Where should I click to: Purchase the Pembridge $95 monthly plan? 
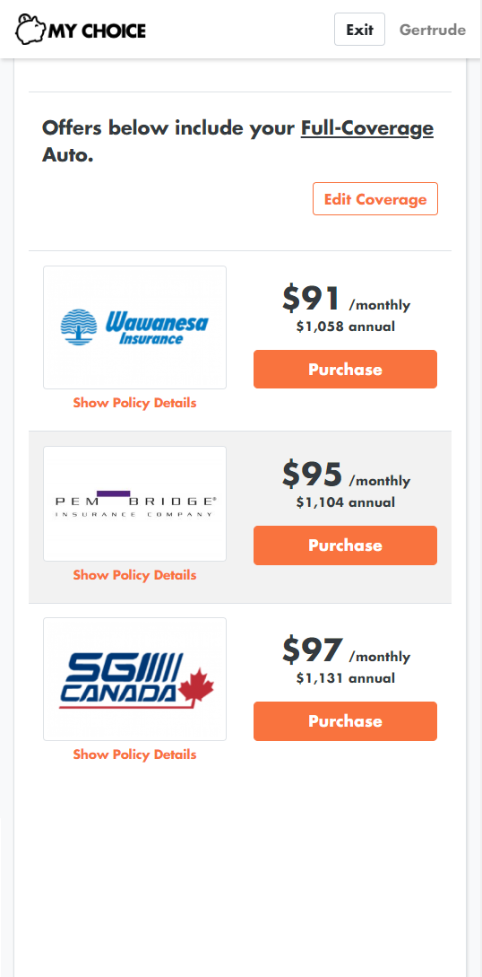(x=345, y=545)
